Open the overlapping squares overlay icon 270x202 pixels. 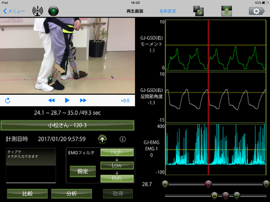(x=198, y=11)
